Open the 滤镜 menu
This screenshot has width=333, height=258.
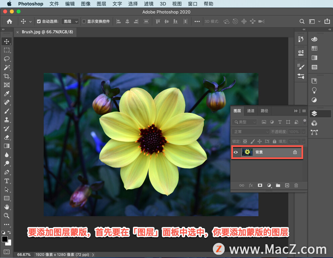(149, 4)
